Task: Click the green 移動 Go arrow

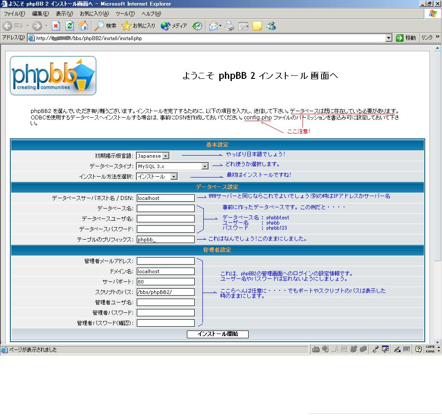Action: (x=399, y=38)
